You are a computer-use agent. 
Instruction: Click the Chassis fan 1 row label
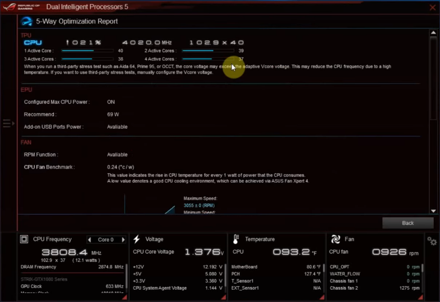[344, 281]
